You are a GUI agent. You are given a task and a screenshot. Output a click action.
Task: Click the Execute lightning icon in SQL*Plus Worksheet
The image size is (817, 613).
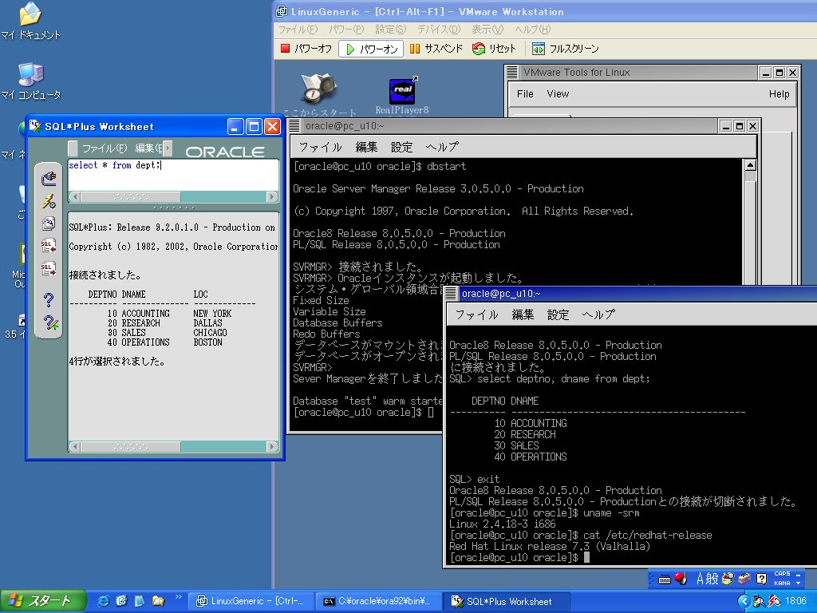click(49, 200)
